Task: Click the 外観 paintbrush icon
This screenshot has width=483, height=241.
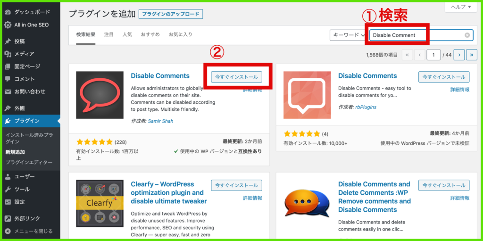Action: point(8,108)
